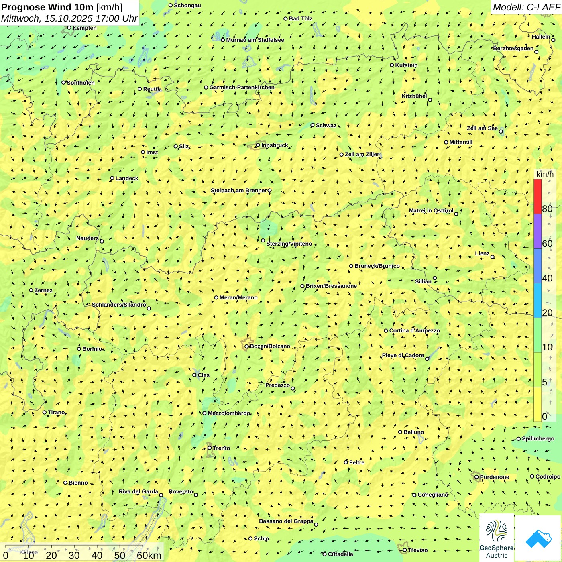Screen dimensions: 562x562
Task: Click the Nauders location marker
Action: 102,241
